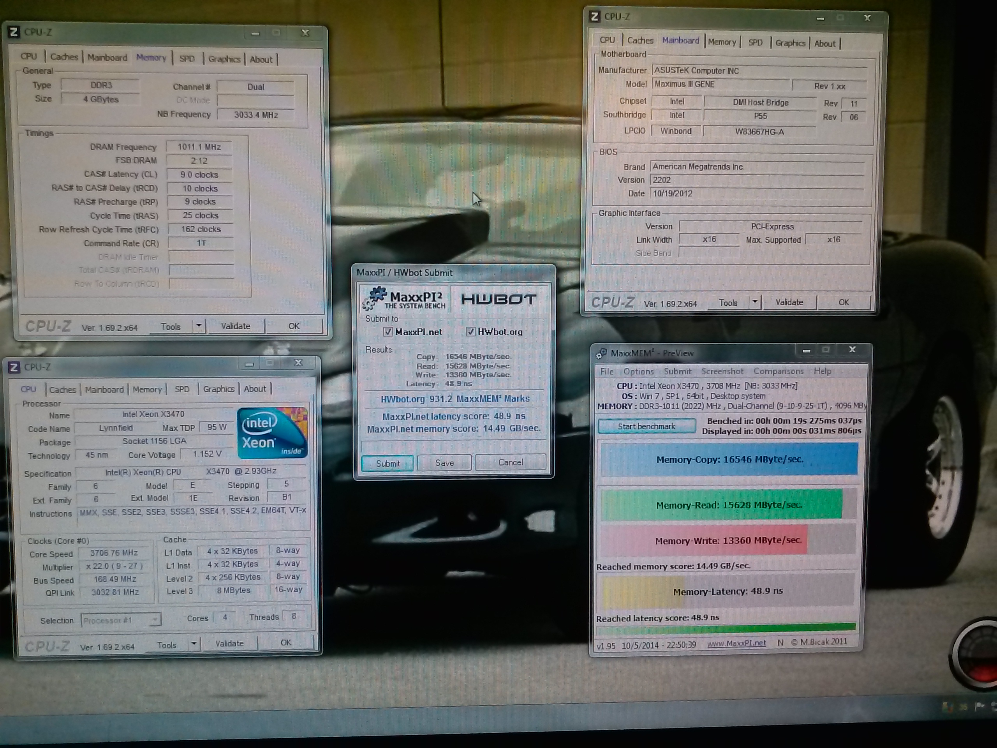This screenshot has height=748, width=997.
Task: Open the Submit menu in MaxxMEM
Action: [677, 371]
